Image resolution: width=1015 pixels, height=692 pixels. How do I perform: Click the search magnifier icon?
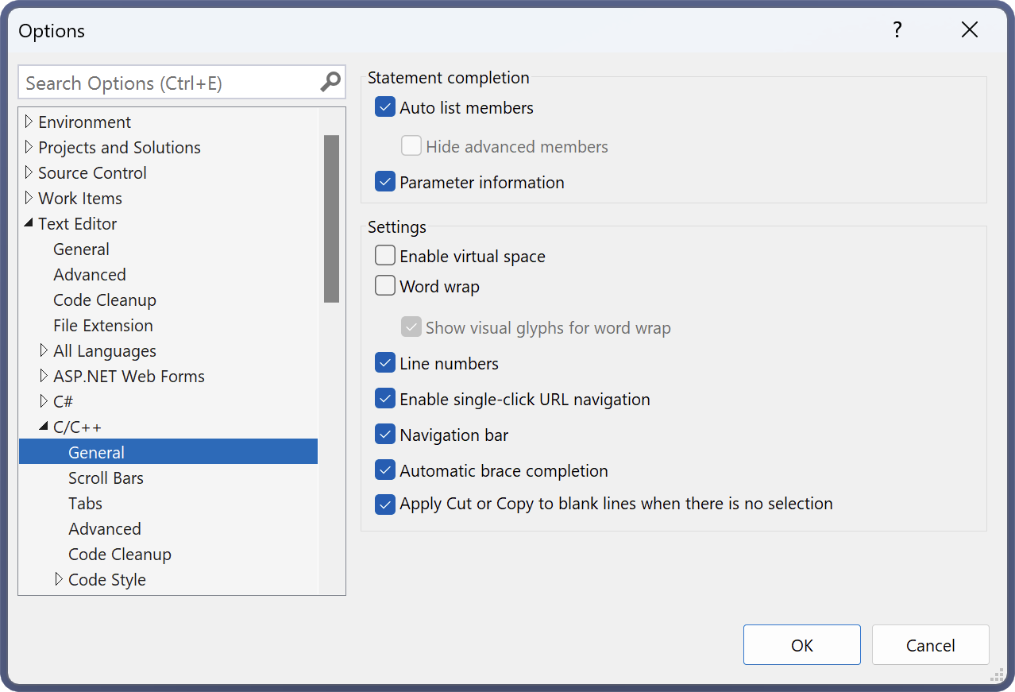click(x=330, y=82)
